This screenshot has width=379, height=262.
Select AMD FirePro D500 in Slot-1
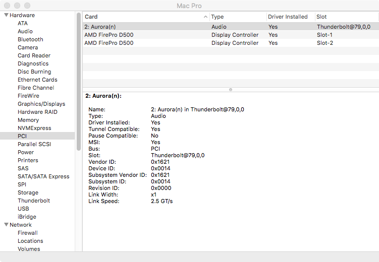[x=231, y=35]
